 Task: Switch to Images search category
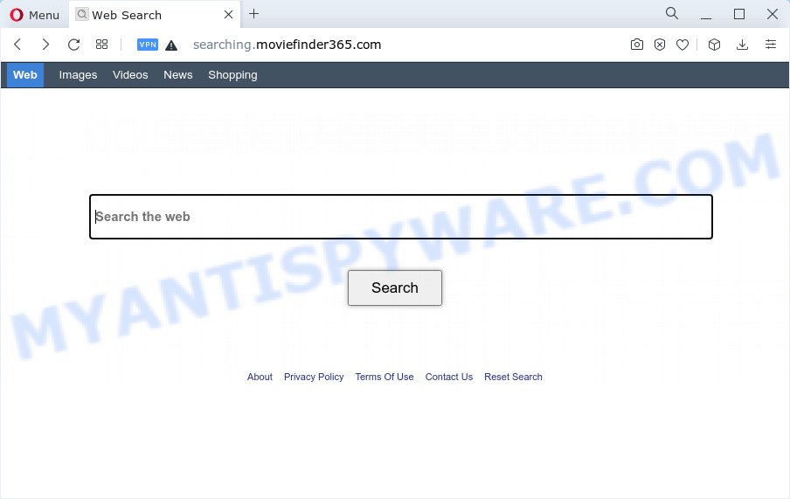[x=78, y=74]
